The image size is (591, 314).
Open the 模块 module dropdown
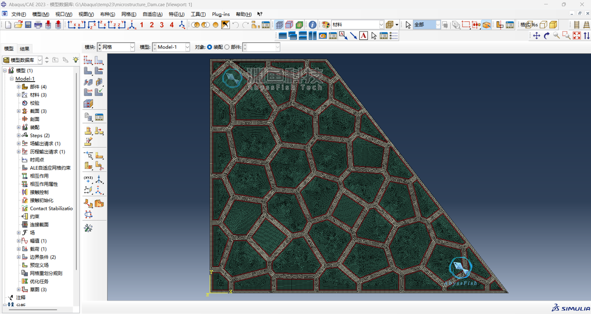116,47
